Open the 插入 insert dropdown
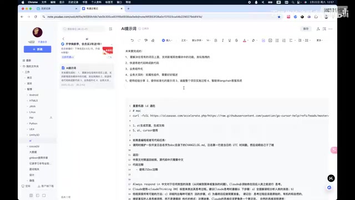 (x=167, y=41)
